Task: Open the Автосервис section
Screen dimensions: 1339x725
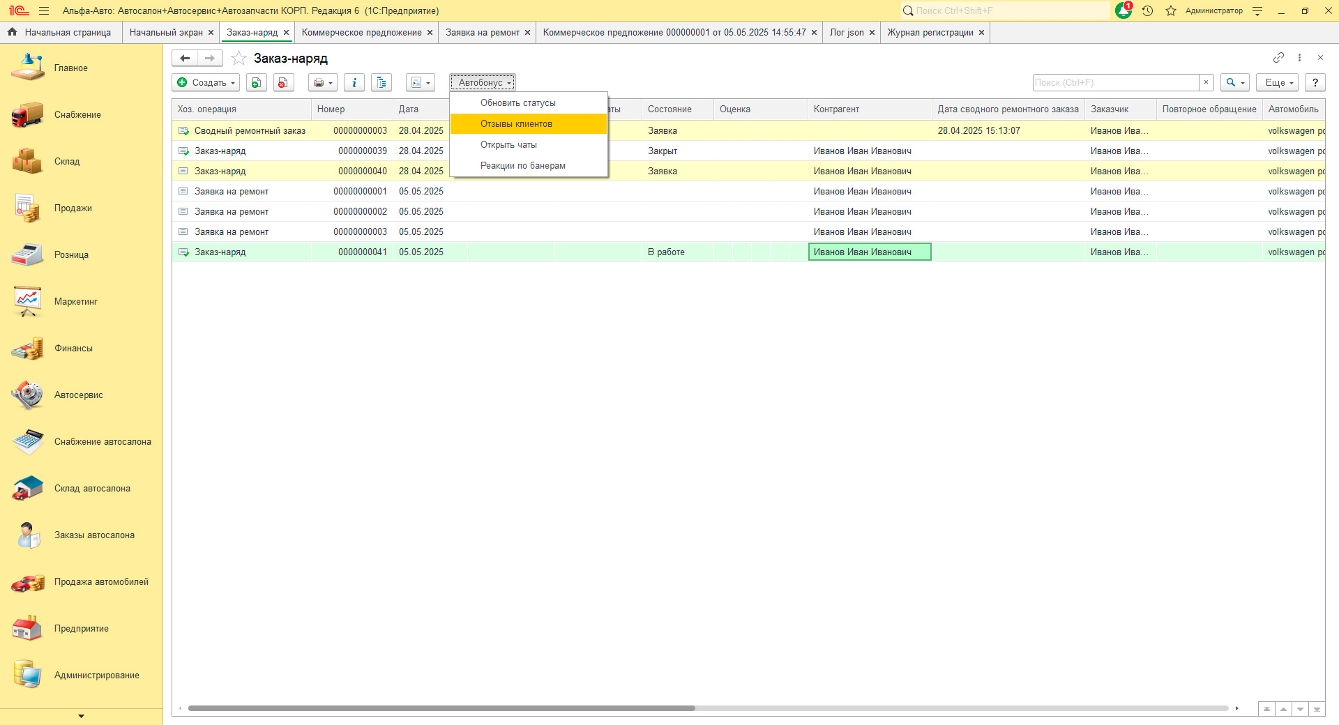Action: coord(78,395)
